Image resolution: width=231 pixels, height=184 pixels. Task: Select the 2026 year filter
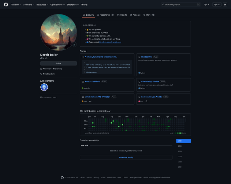(183, 141)
